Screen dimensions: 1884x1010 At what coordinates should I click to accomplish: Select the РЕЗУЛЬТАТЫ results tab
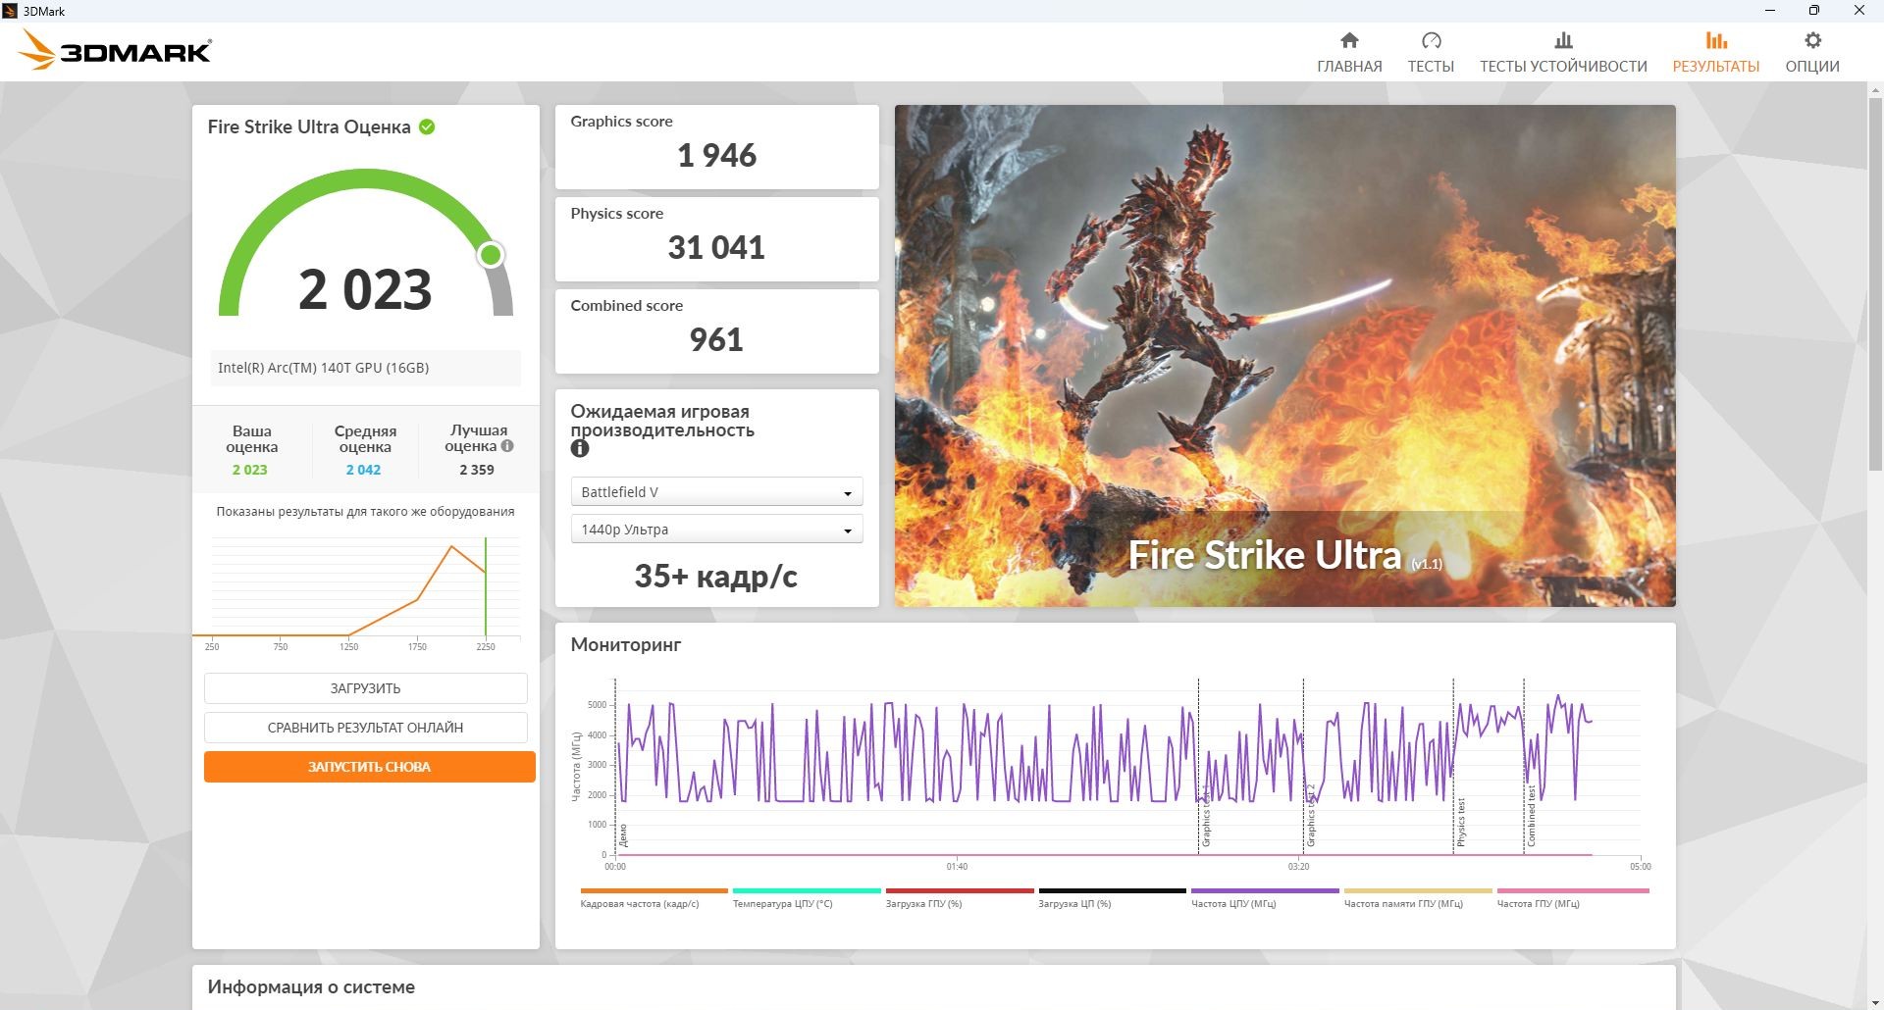pyautogui.click(x=1716, y=52)
